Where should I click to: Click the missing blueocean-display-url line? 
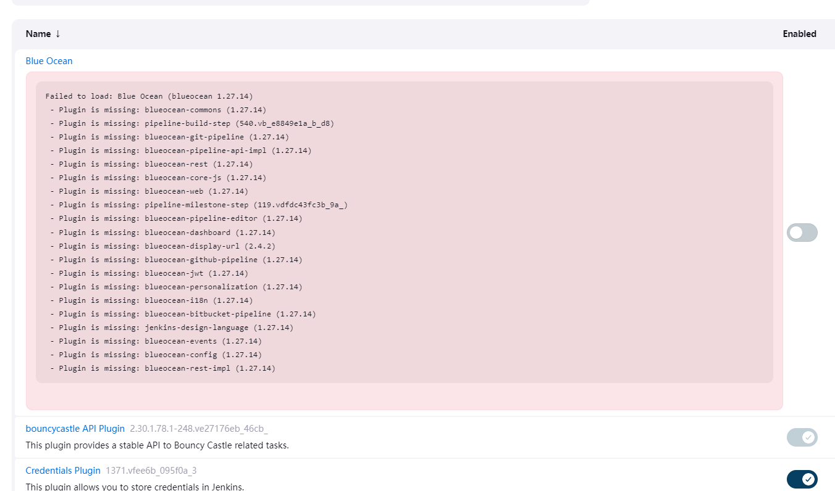[x=162, y=246]
